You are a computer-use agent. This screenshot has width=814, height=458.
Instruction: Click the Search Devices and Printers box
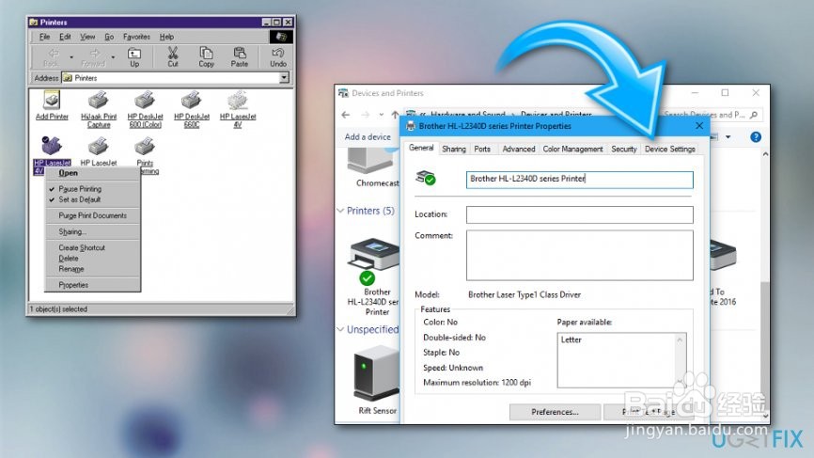(712, 115)
